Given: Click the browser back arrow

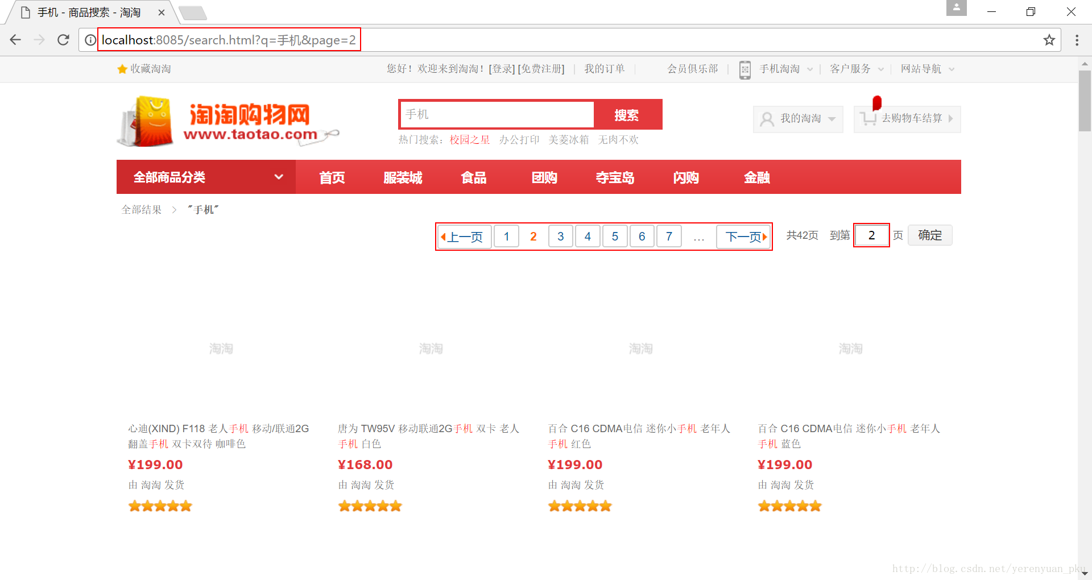Looking at the screenshot, I should [x=15, y=40].
